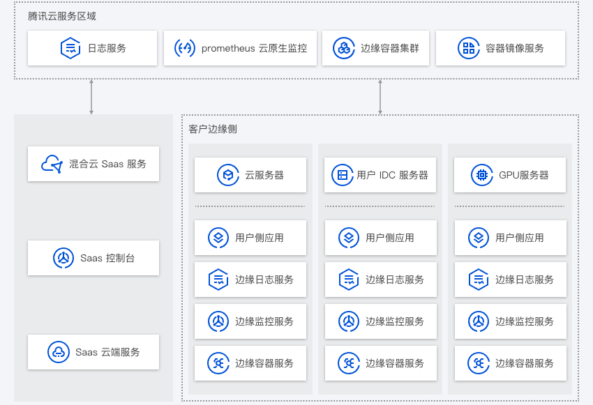The width and height of the screenshot is (593, 405).
Task: Select the 云服务器 label text
Action: (264, 175)
